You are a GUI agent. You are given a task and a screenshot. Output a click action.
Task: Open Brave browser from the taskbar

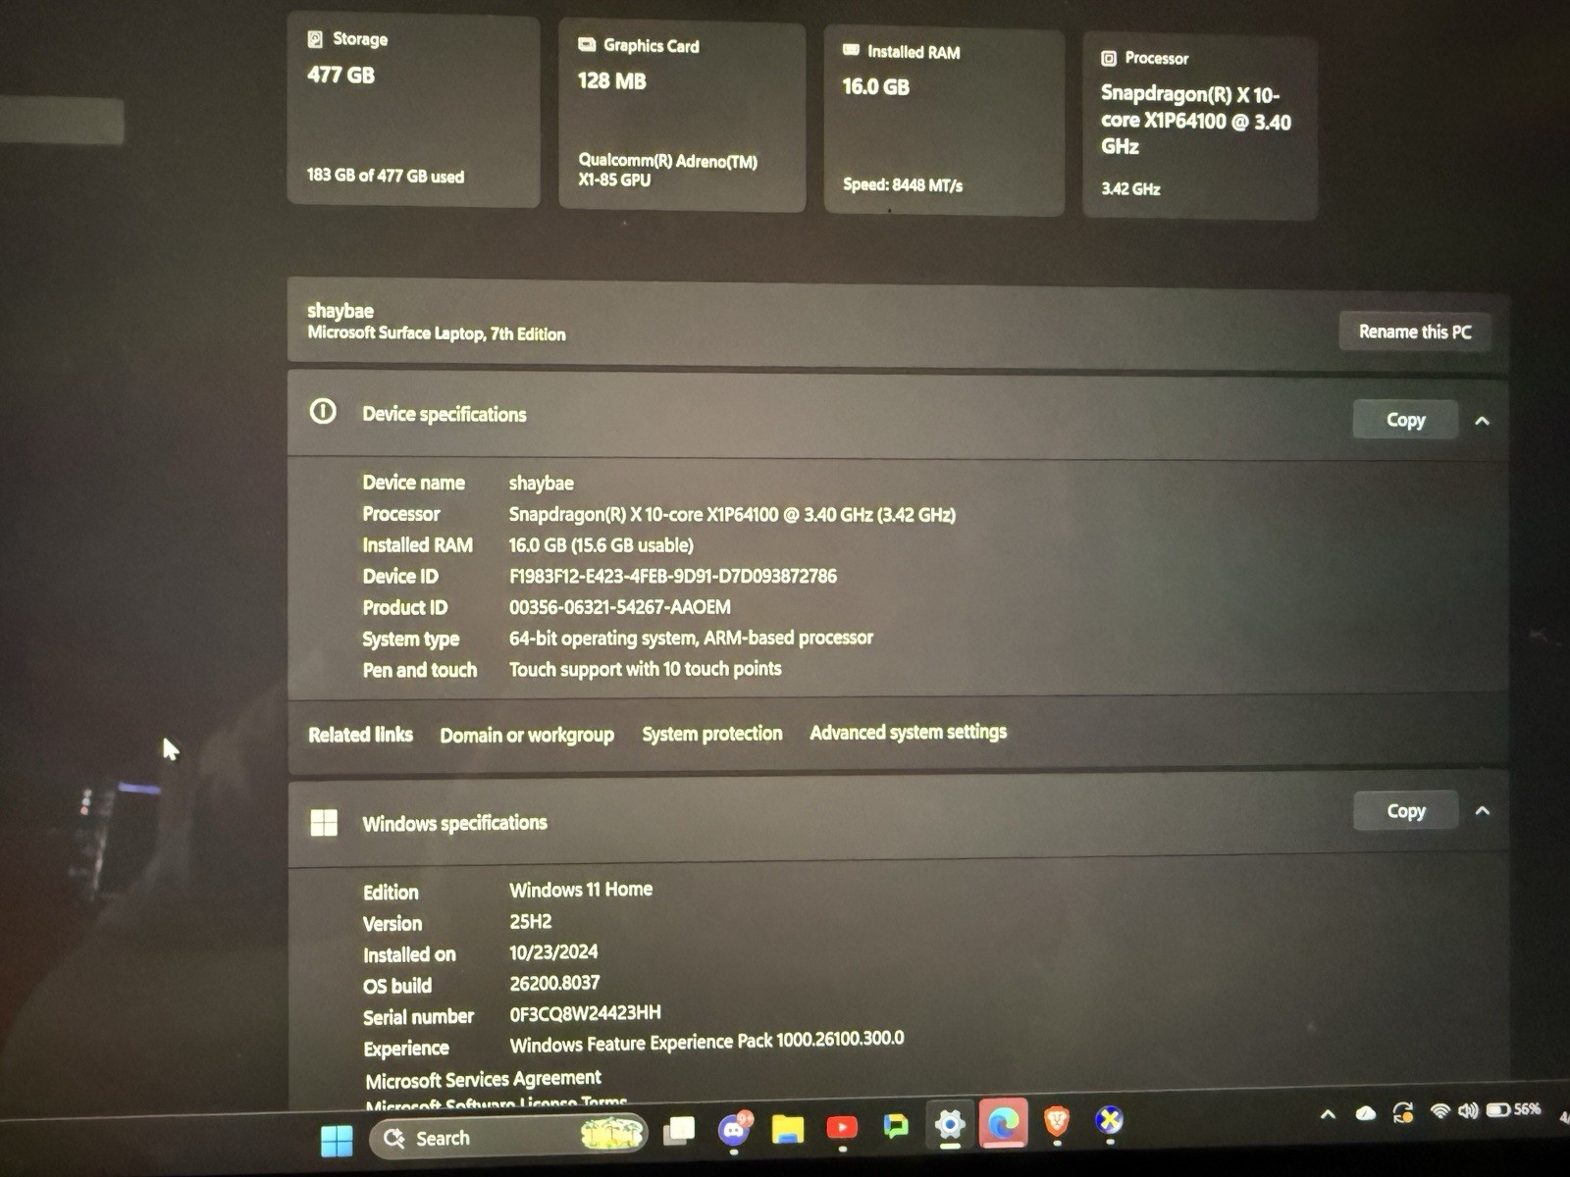[1057, 1121]
